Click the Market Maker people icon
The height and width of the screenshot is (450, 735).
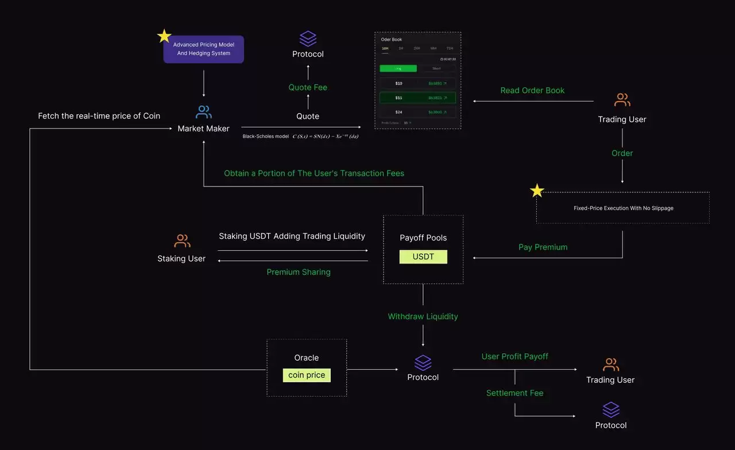[203, 112]
